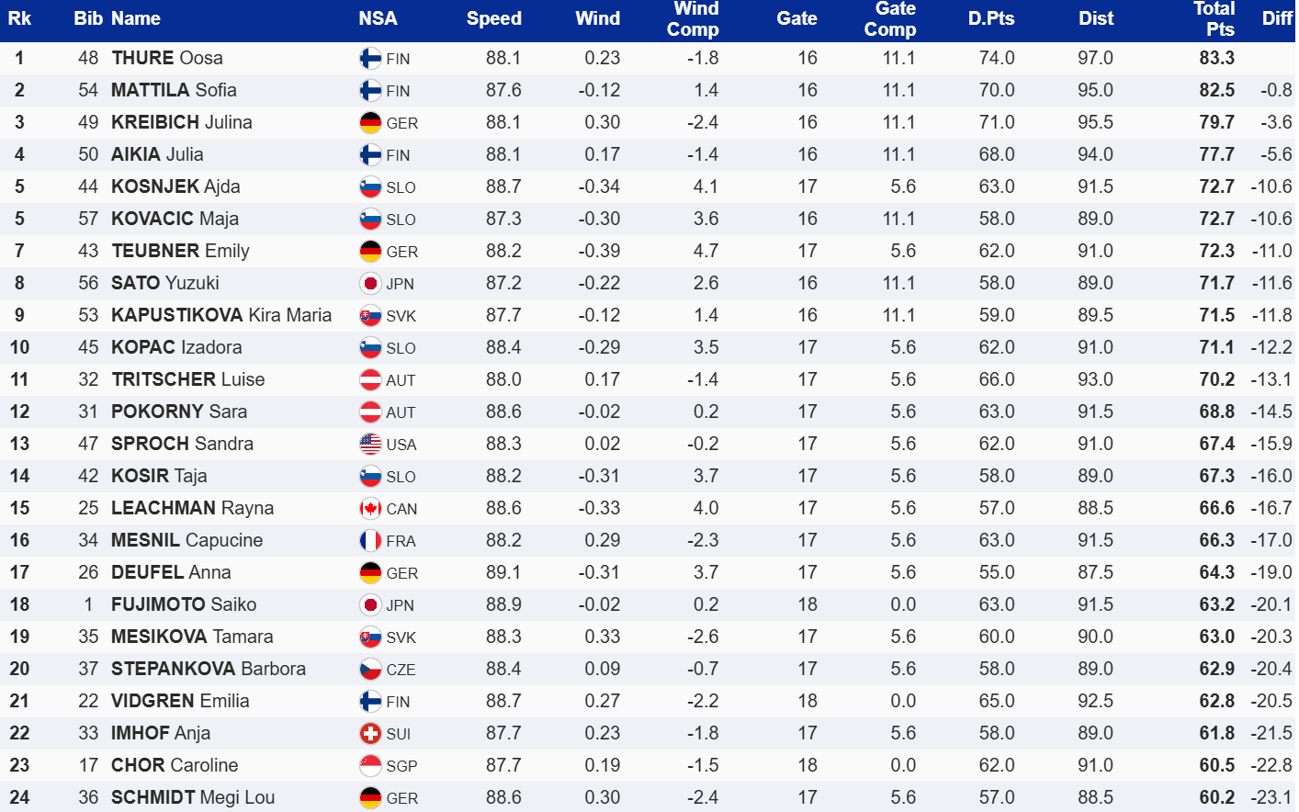Click the German flag next to KREIBICH Julina

coord(370,123)
